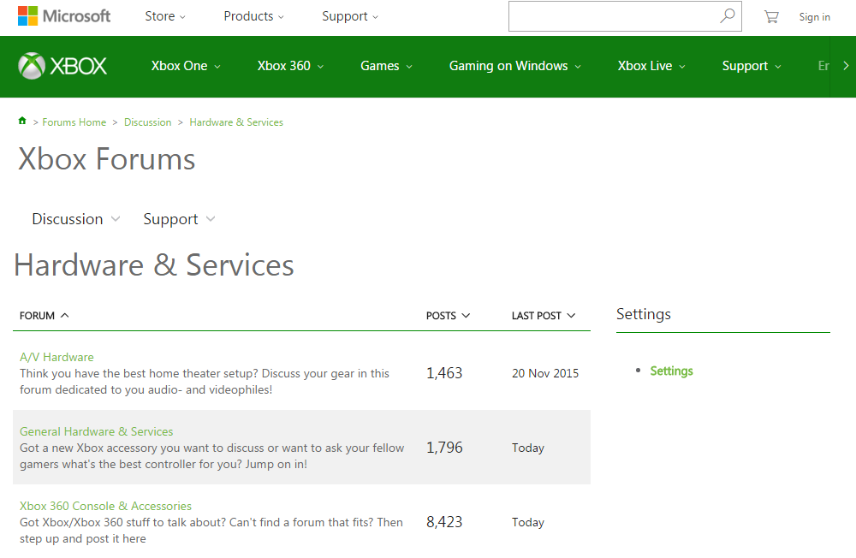The height and width of the screenshot is (558, 856).
Task: Expand the Xbox One menu
Action: (186, 66)
